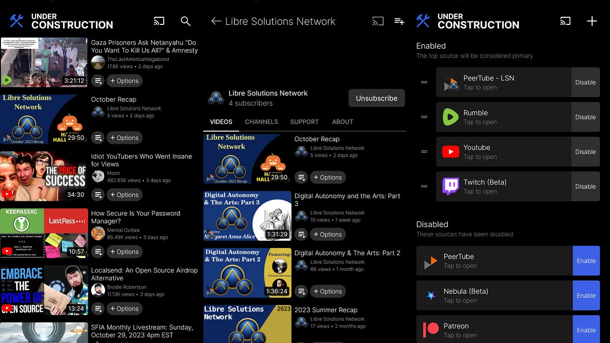This screenshot has height=343, width=610.
Task: Open TheLastAmericanVagabond channel avatar
Action: coord(98,63)
